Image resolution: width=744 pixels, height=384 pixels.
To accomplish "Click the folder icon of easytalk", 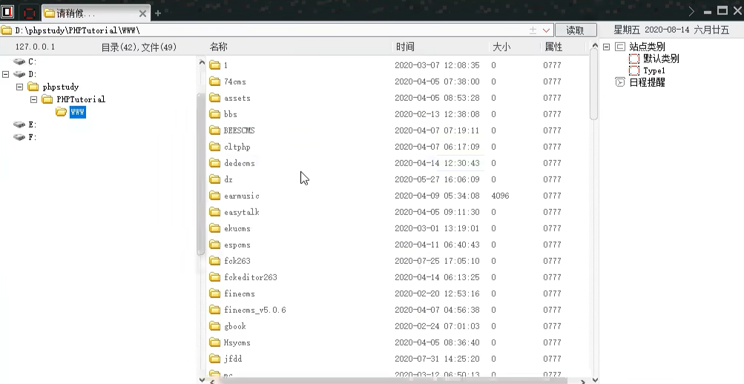I will 215,212.
